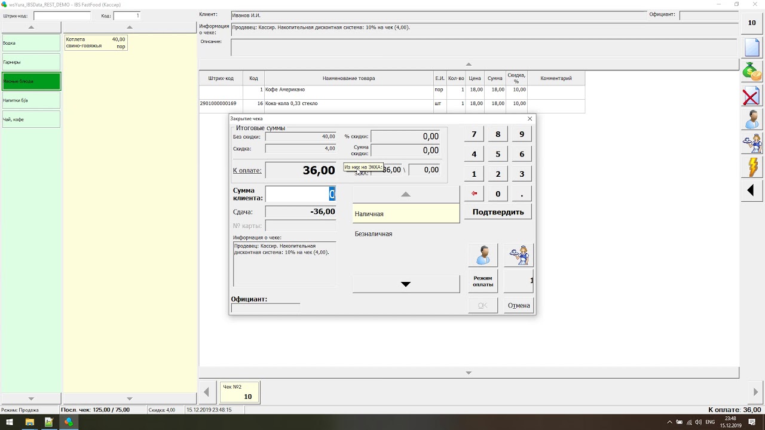Screen dimensions: 765x430
Task: Click the blank page new receipt icon
Action: coord(752,47)
